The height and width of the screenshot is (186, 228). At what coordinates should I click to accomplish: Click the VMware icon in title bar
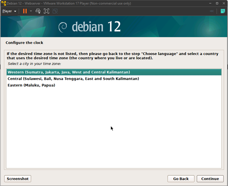point(4,3)
